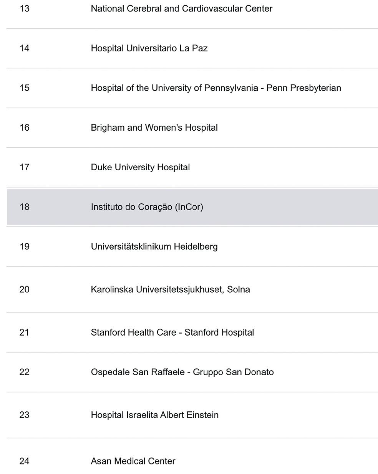The image size is (378, 474).
Task: Click Stanford Health Care - Stanford Hospital
Action: click(172, 333)
